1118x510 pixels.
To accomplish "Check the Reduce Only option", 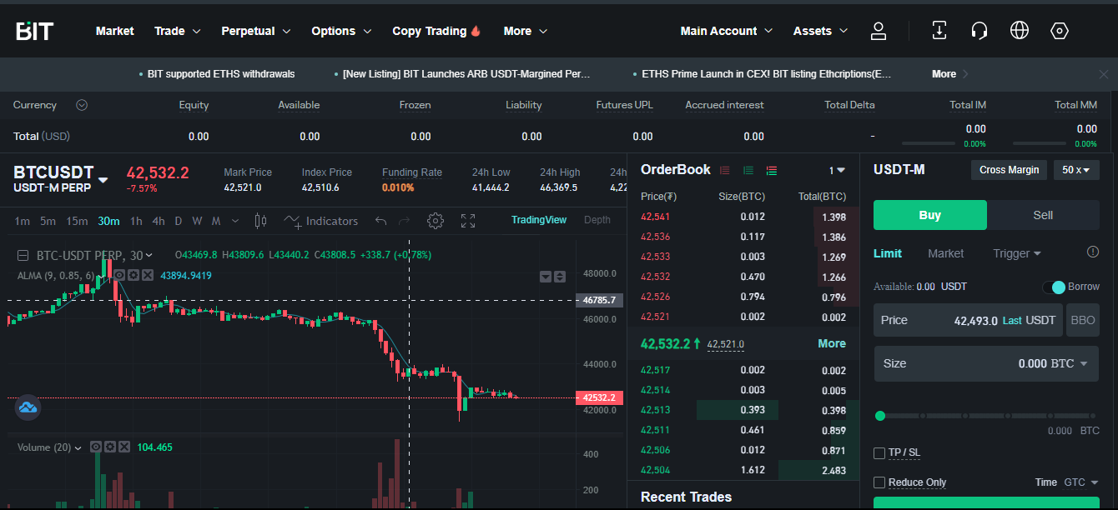I will click(879, 482).
